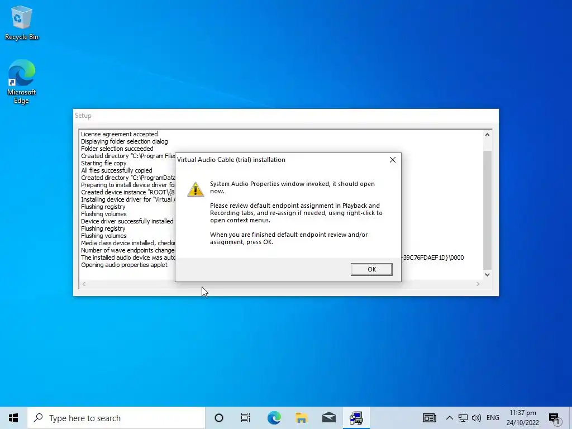
Task: Click the warning icon in the dialog
Action: click(196, 189)
